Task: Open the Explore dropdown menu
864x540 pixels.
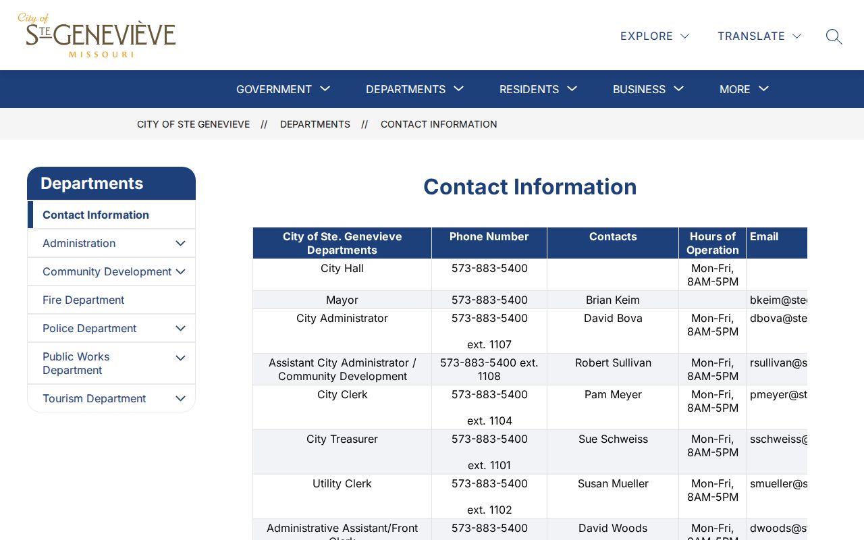Action: [x=655, y=36]
